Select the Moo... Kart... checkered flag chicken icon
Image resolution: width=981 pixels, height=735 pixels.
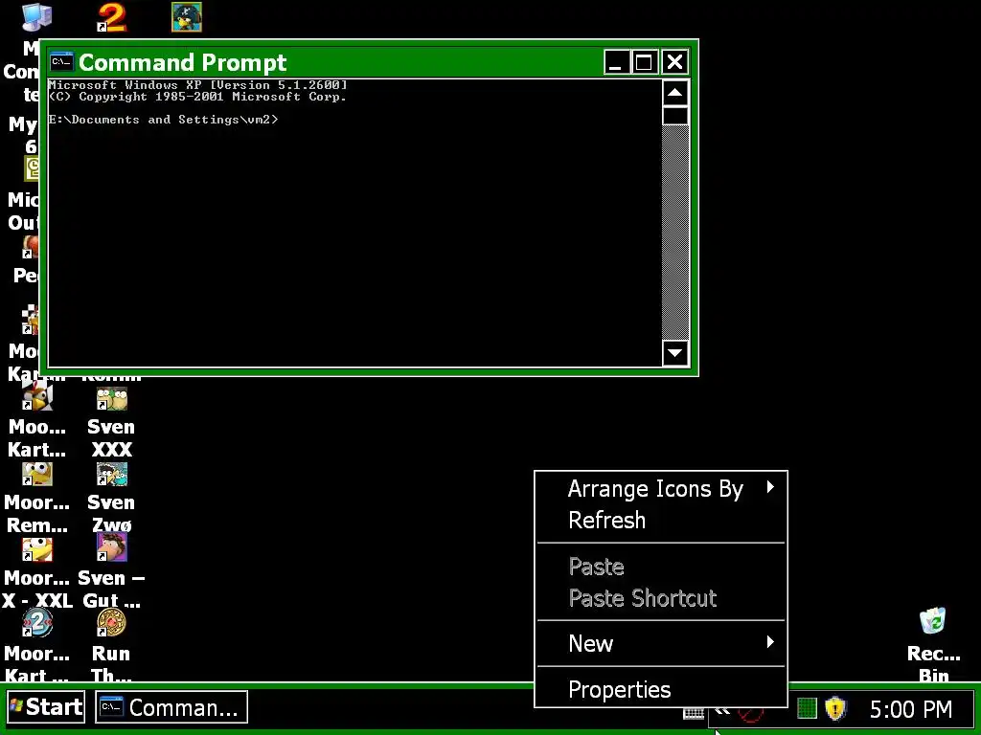tap(37, 396)
